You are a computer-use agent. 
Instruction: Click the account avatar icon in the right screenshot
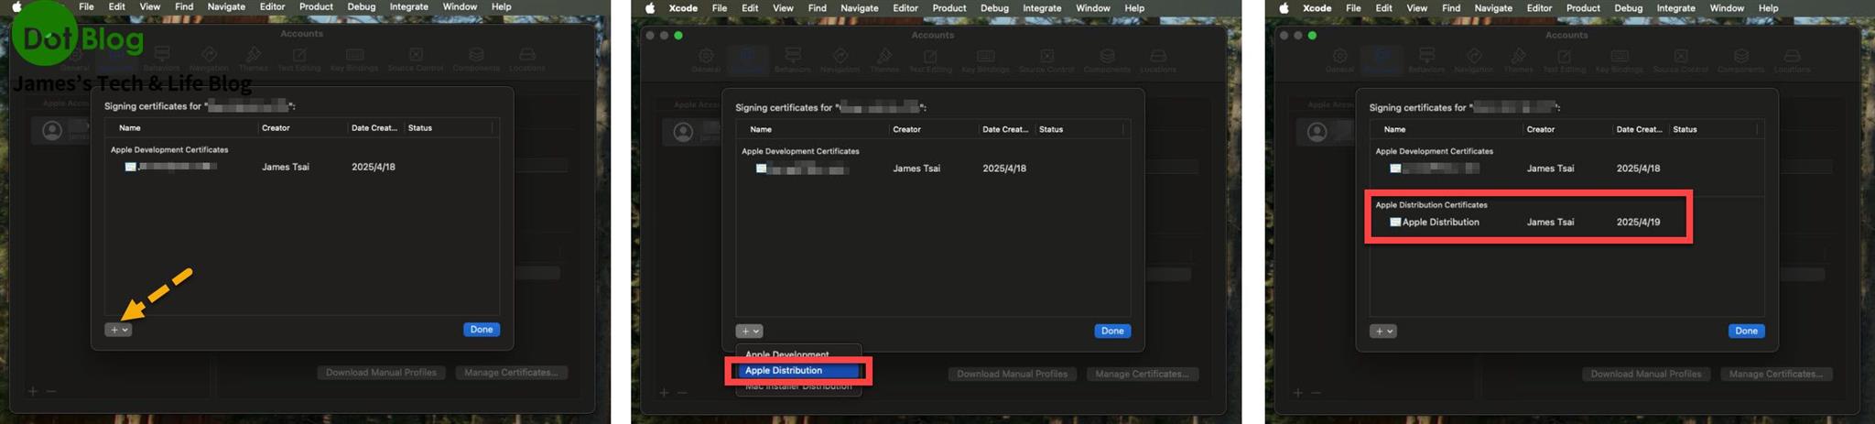click(1317, 132)
